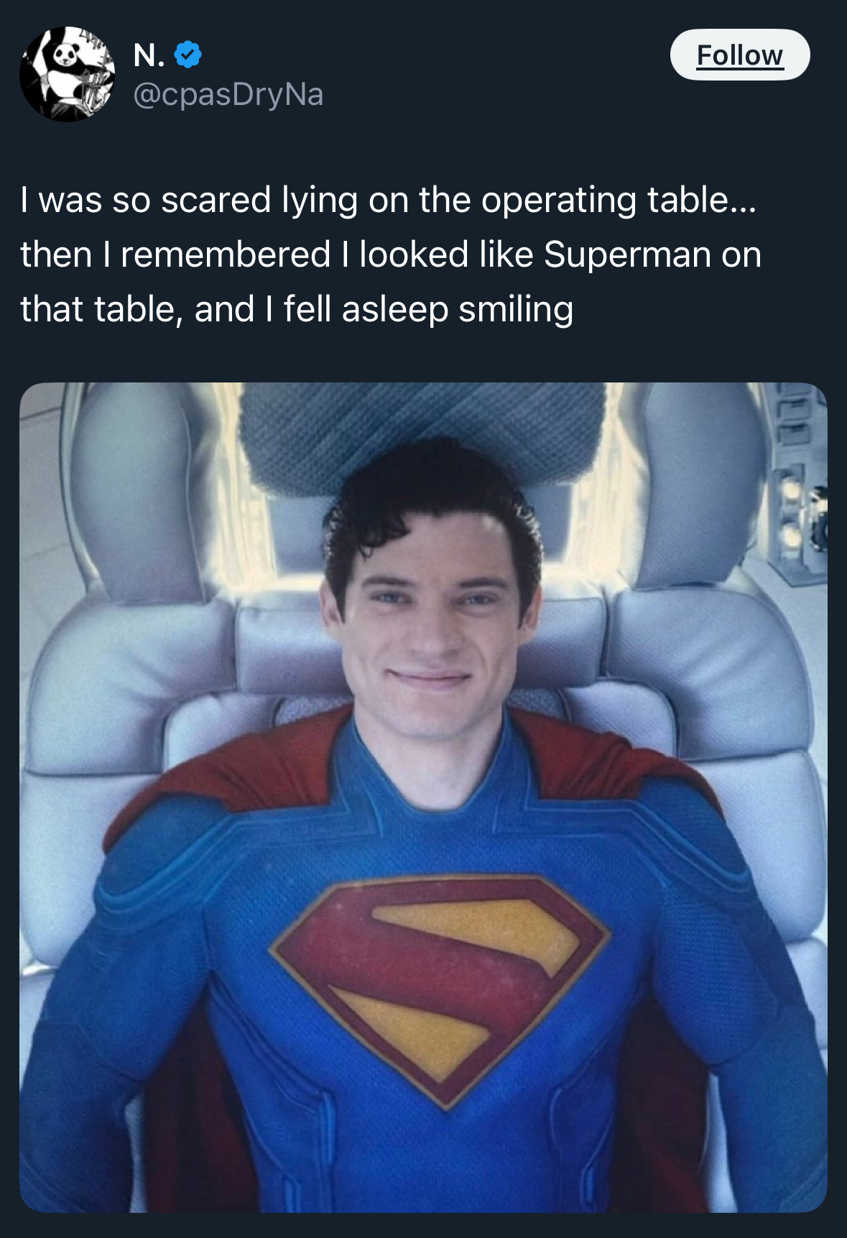The image size is (847, 1238).
Task: Click the last line ending with smiling
Action: click(297, 310)
